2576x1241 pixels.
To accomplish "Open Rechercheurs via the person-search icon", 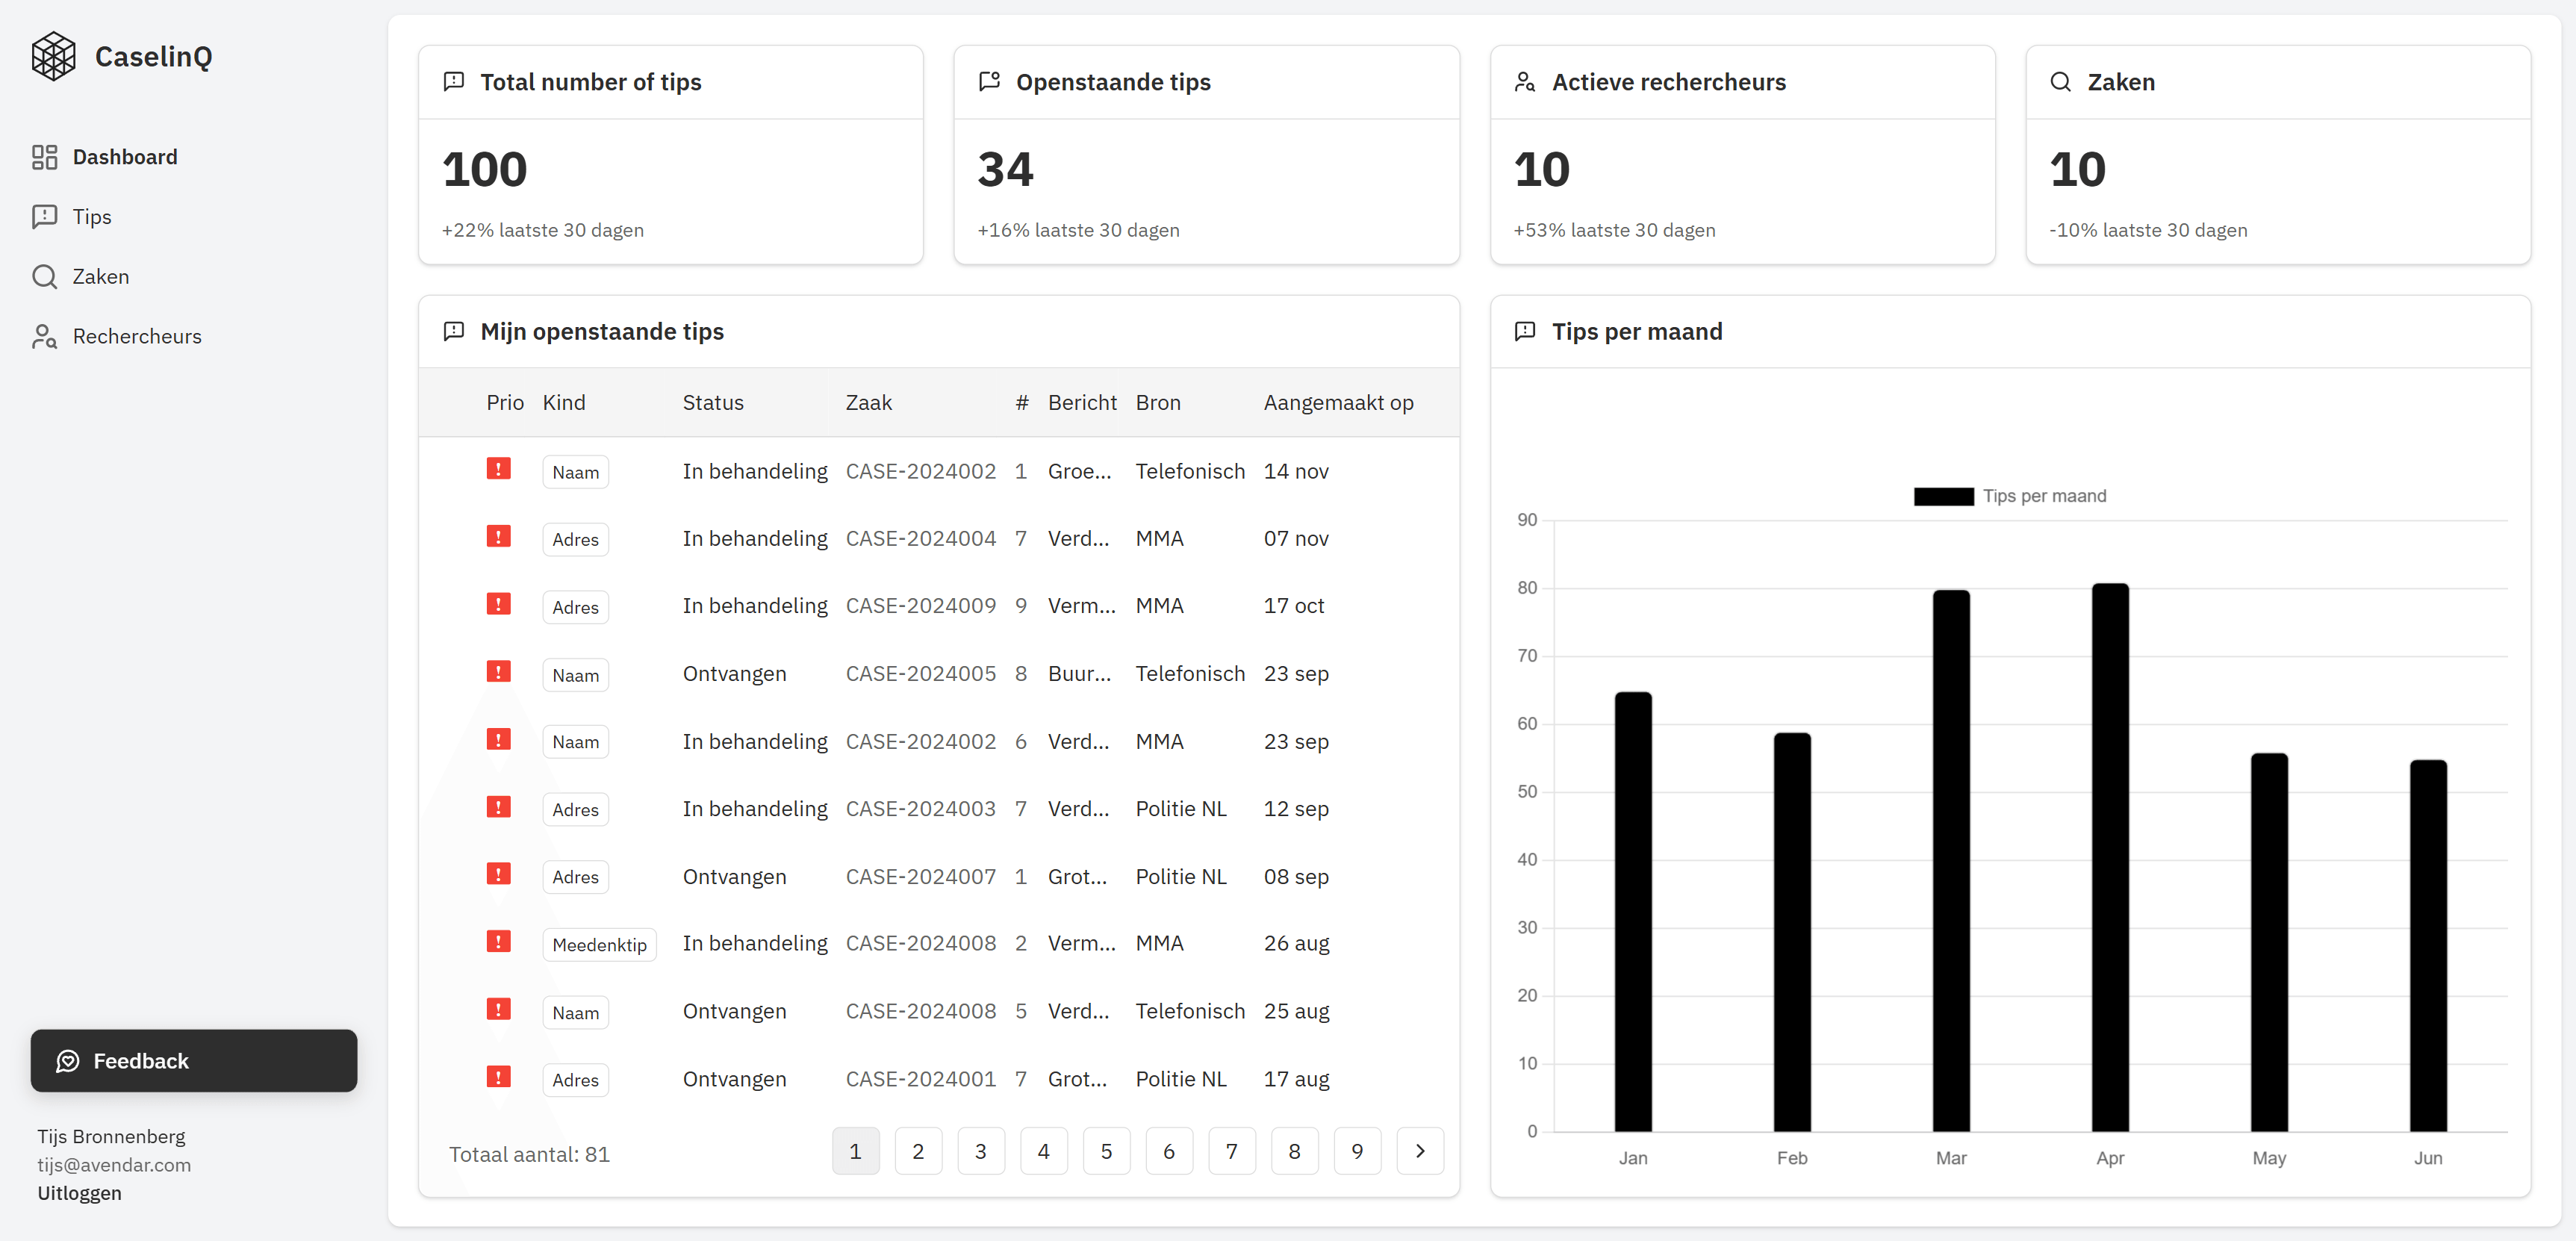I will point(45,336).
